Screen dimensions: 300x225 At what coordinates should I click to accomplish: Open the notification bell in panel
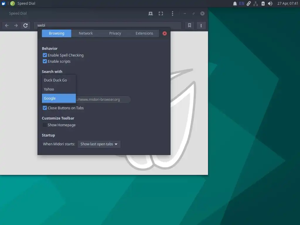[235, 4]
